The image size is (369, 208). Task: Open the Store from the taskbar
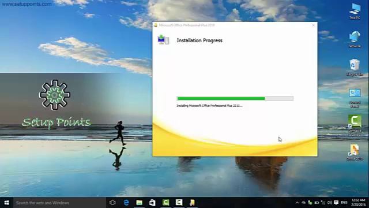(152, 203)
